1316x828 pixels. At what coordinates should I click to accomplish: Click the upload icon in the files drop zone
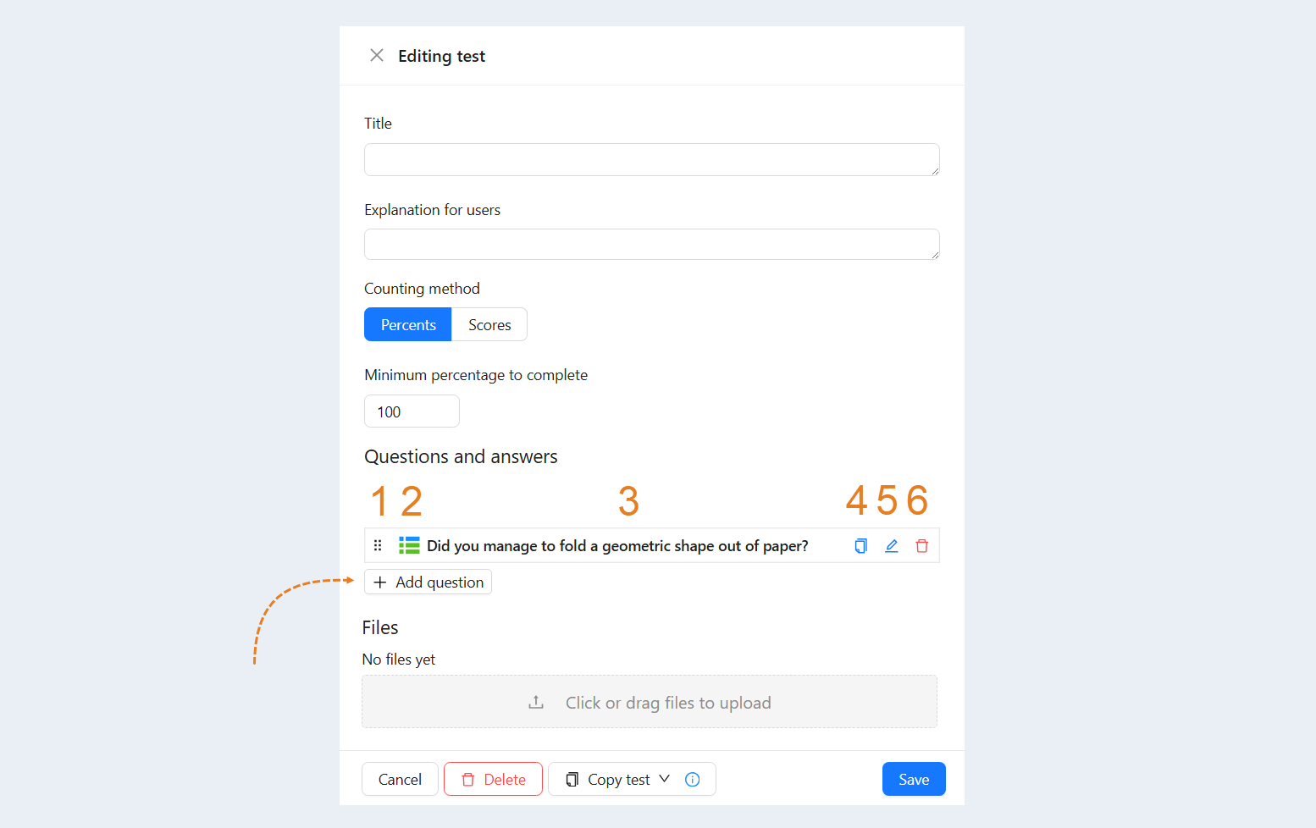click(536, 702)
